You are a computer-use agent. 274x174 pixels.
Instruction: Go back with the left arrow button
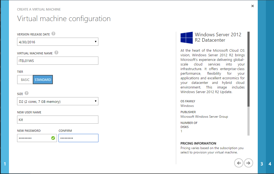click(x=239, y=163)
